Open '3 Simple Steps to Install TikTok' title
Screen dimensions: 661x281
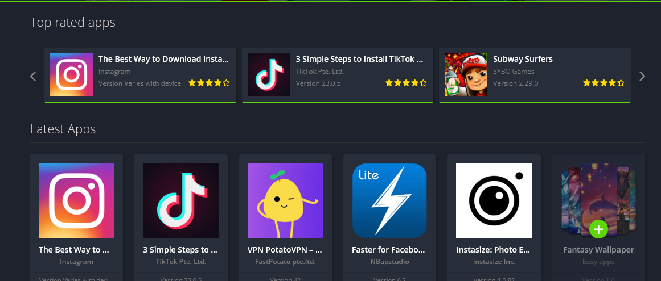click(x=359, y=59)
